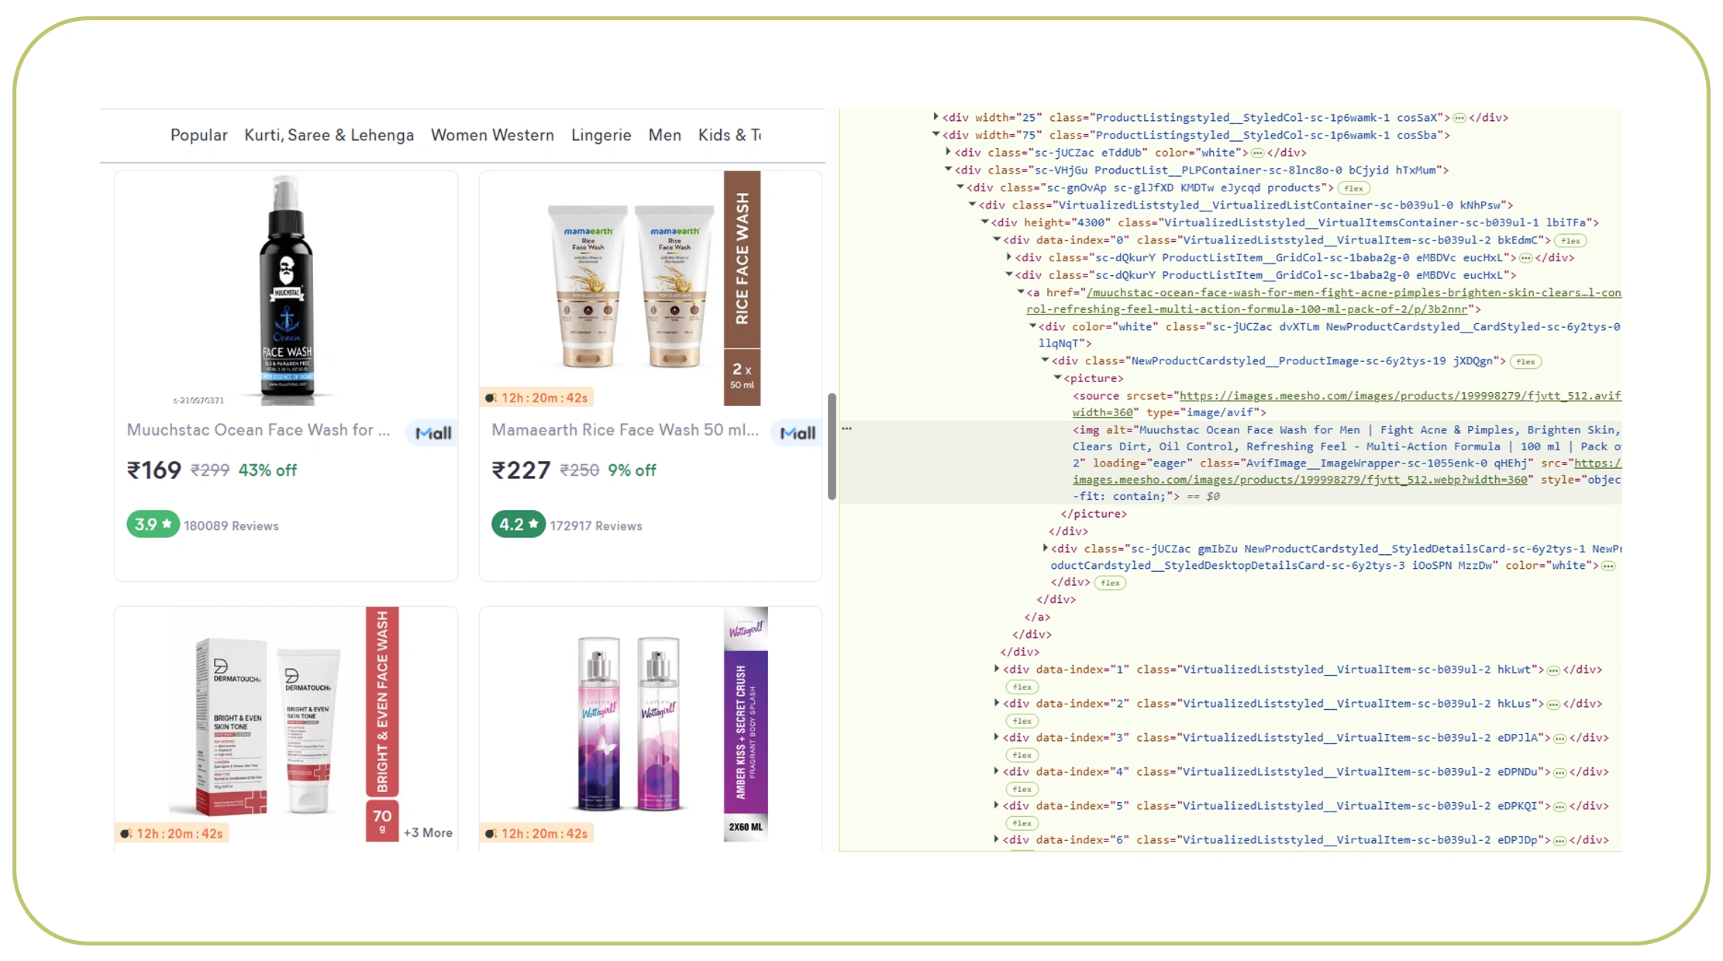
Task: Click the ellipsis in the data-index="3" line
Action: [x=1559, y=739]
